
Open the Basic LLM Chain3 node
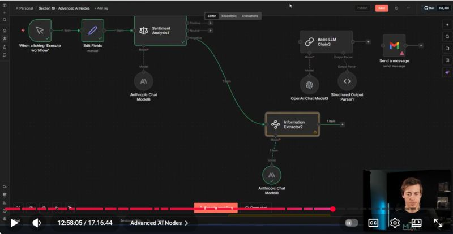pyautogui.click(x=326, y=42)
